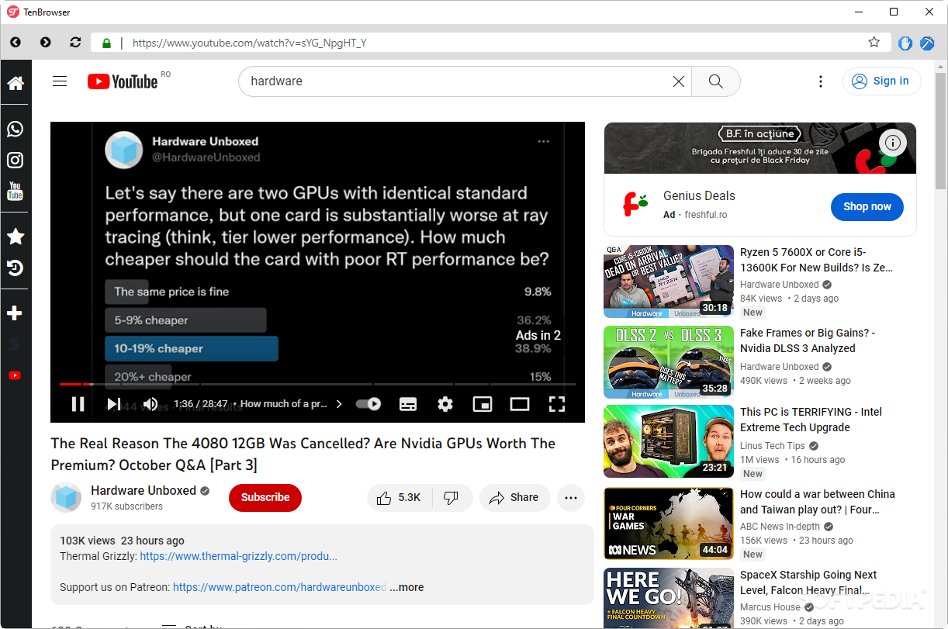Bookmark this page with the star icon
Image resolution: width=948 pixels, height=629 pixels.
[x=874, y=42]
